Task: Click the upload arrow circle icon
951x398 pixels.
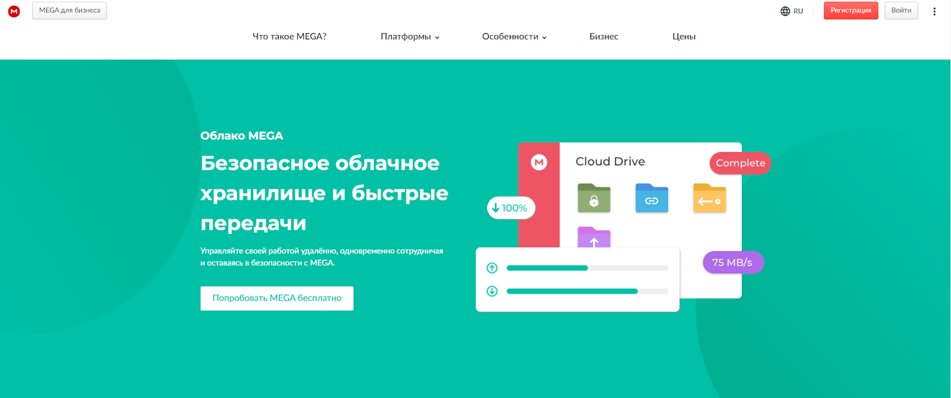Action: click(492, 268)
